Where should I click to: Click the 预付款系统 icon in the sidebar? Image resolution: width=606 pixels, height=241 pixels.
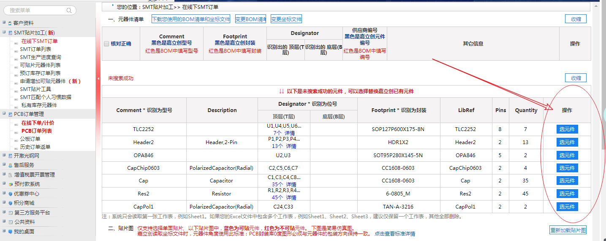(10, 184)
